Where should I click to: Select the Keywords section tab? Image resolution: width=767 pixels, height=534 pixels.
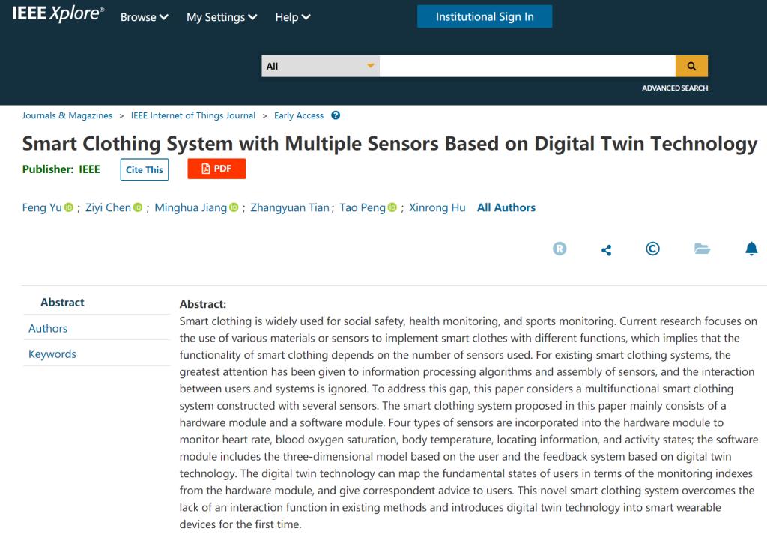pyautogui.click(x=52, y=354)
